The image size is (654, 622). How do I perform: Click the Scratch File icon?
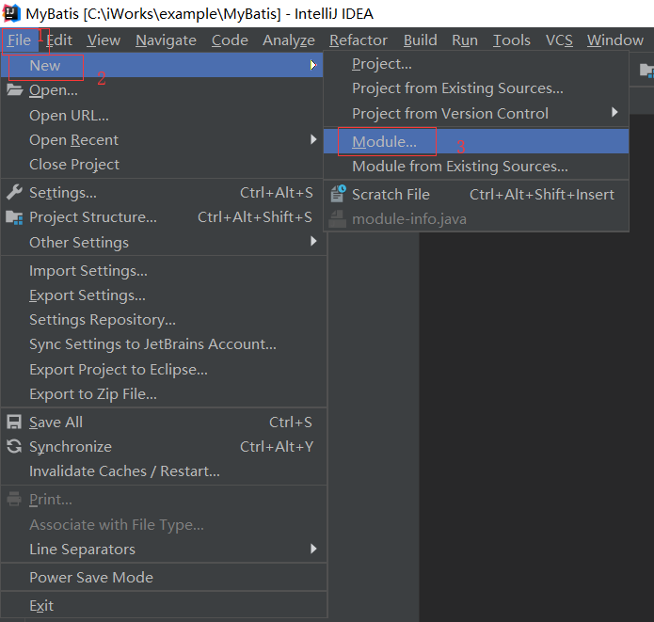tap(338, 194)
